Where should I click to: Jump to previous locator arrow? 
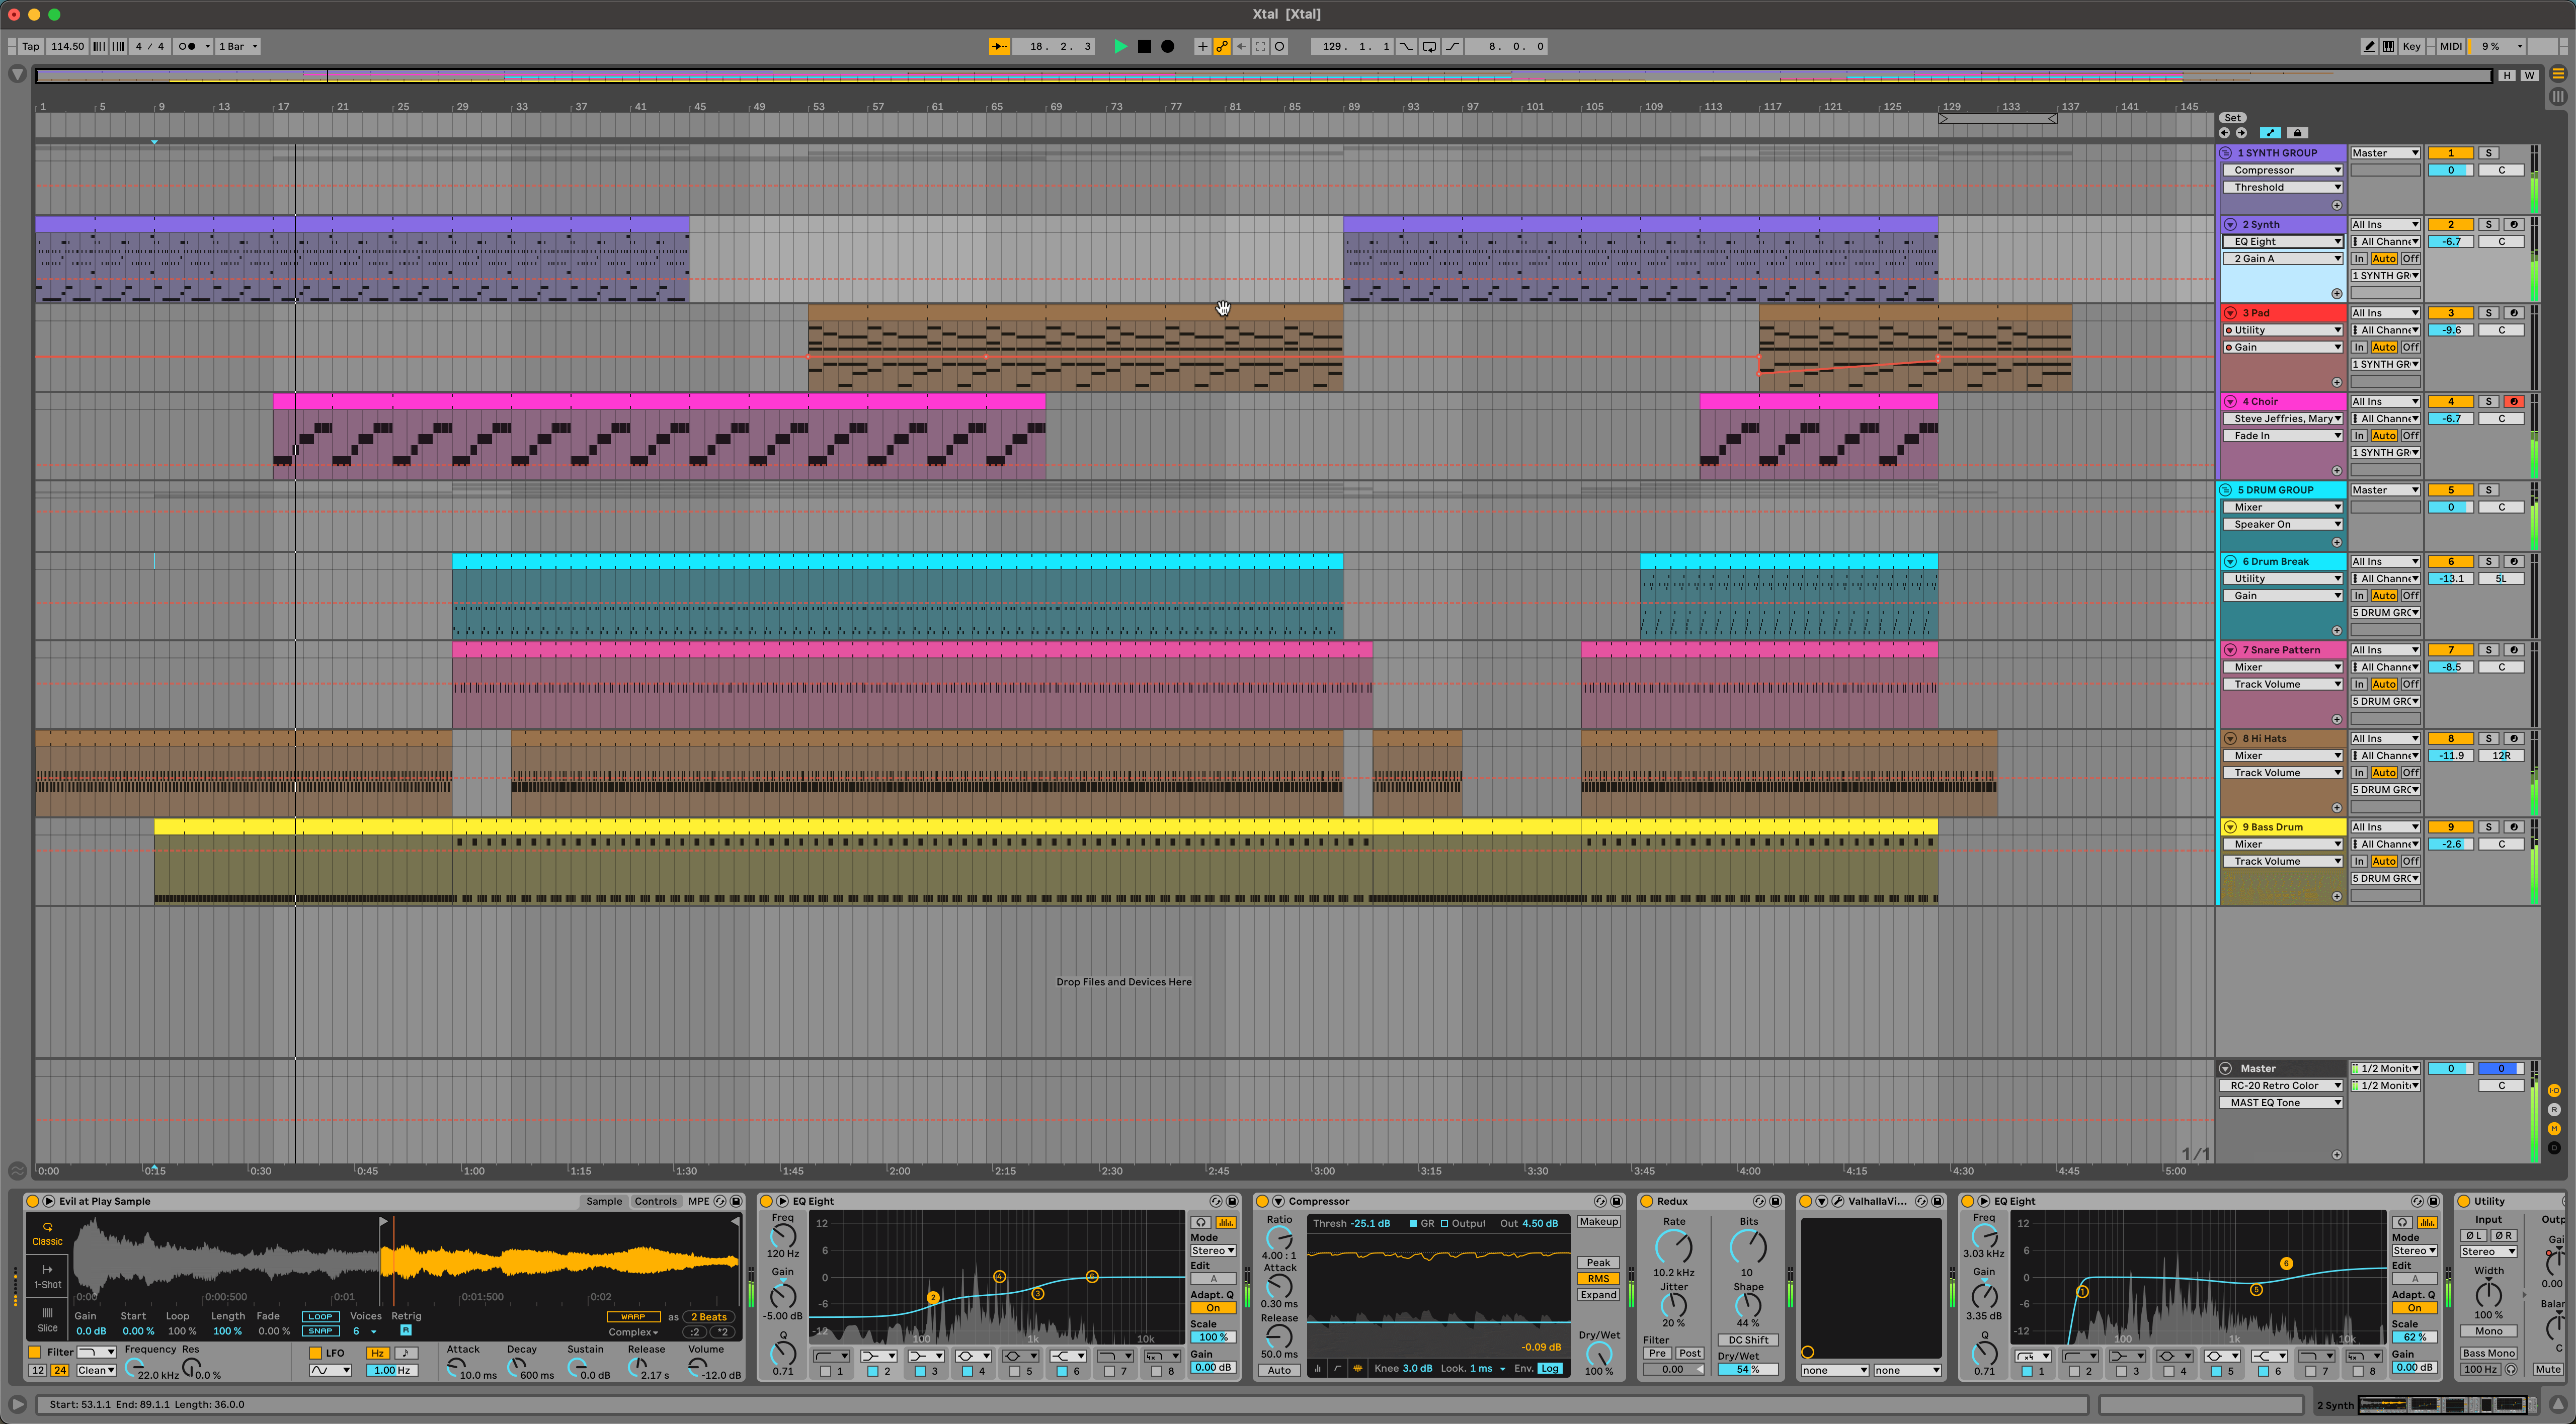2224,133
